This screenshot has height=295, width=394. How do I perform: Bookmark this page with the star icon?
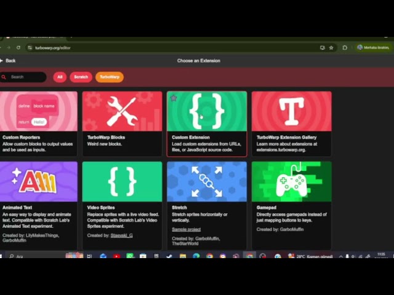[x=331, y=48]
